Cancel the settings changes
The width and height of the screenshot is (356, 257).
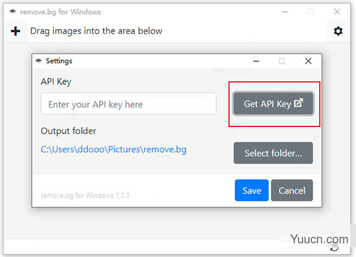click(292, 191)
